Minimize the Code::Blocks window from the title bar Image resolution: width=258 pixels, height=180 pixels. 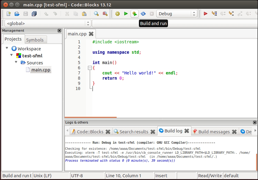click(11, 5)
